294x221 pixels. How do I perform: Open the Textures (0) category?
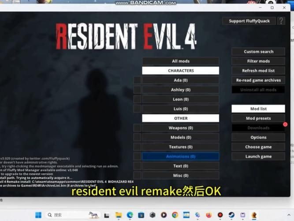(x=181, y=147)
